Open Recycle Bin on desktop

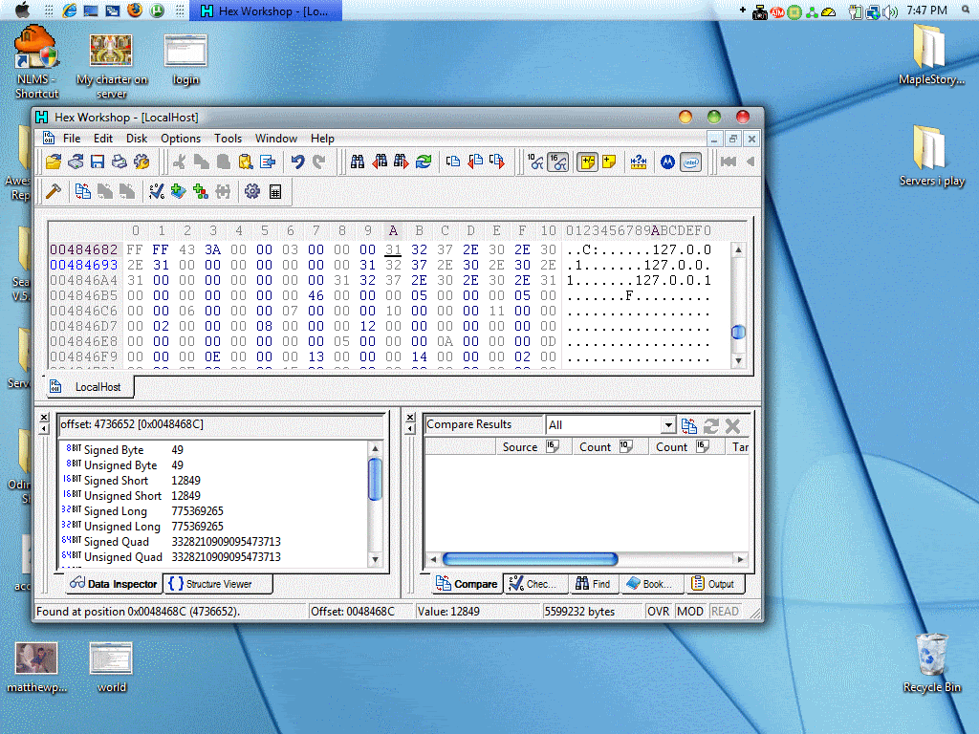pos(931,663)
